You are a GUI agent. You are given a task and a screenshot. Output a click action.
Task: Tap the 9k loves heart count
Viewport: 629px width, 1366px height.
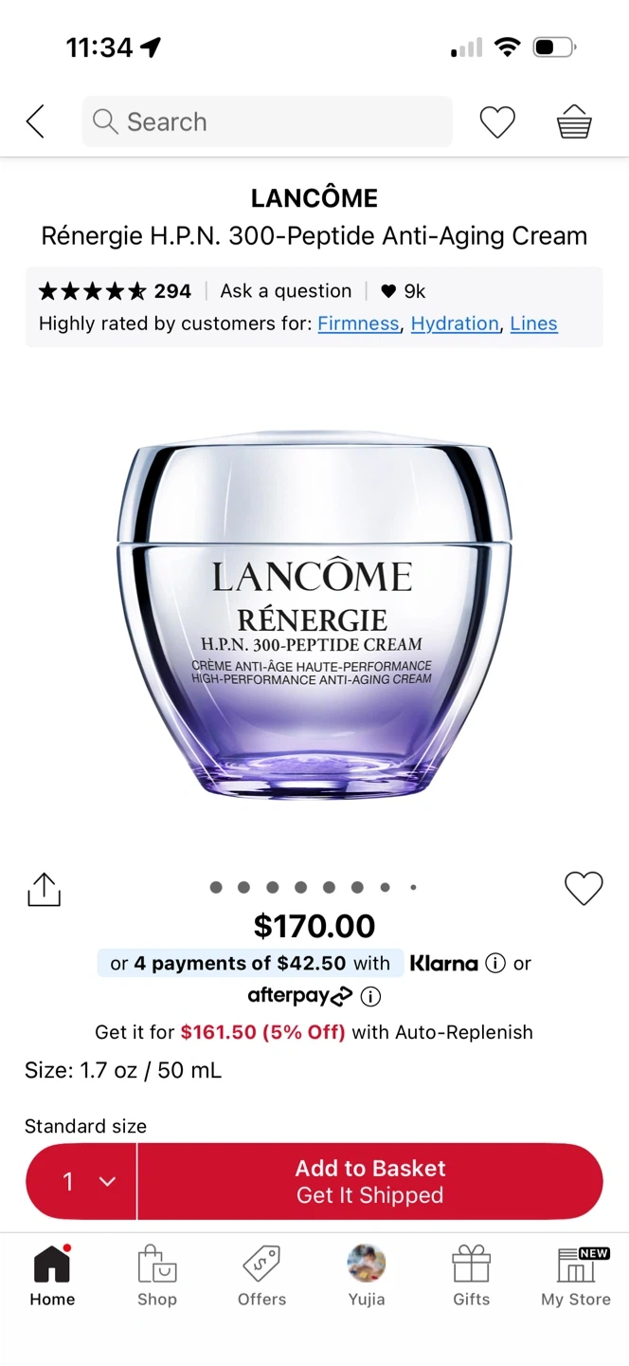404,291
